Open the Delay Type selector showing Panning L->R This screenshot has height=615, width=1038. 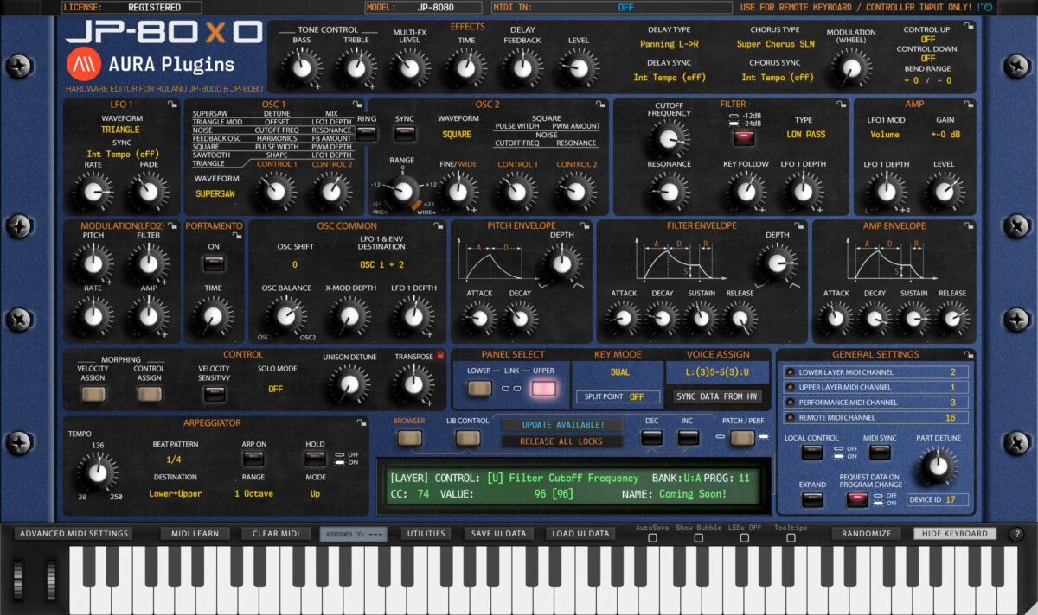tap(669, 44)
